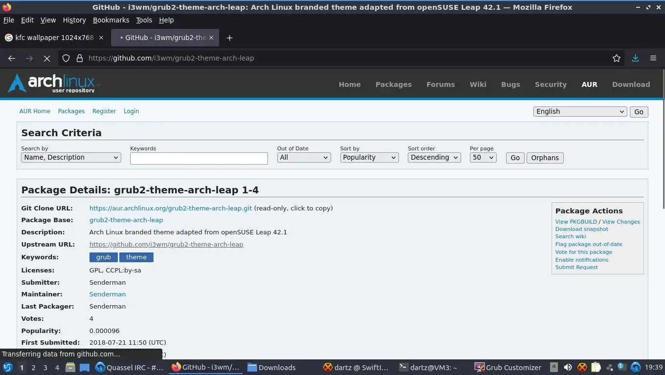This screenshot has height=375, width=665.
Task: Open Grub Customizer from the taskbar
Action: point(508,368)
